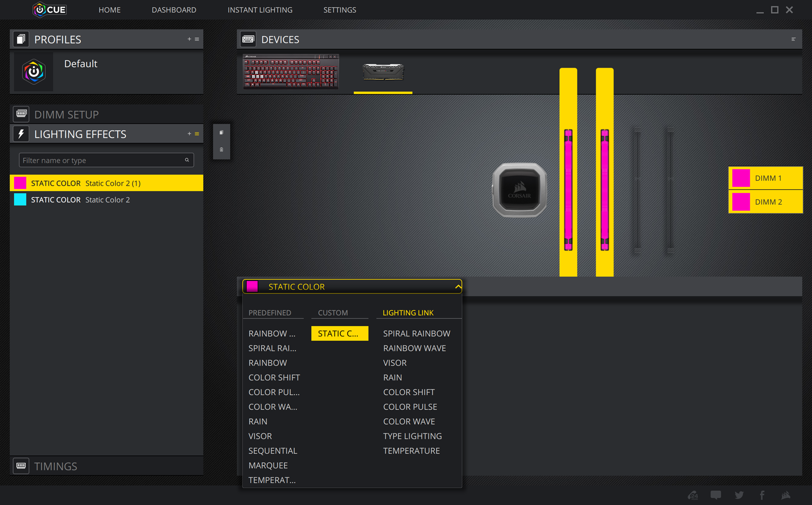Open the HOME menu
The image size is (812, 505).
click(110, 10)
